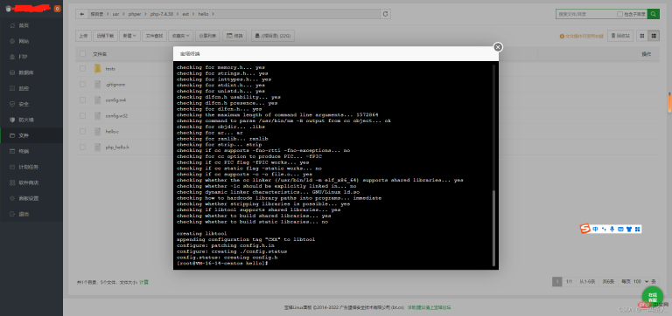Click the orange notification badge showing 0
This screenshot has width=672, height=316.
point(57,8)
